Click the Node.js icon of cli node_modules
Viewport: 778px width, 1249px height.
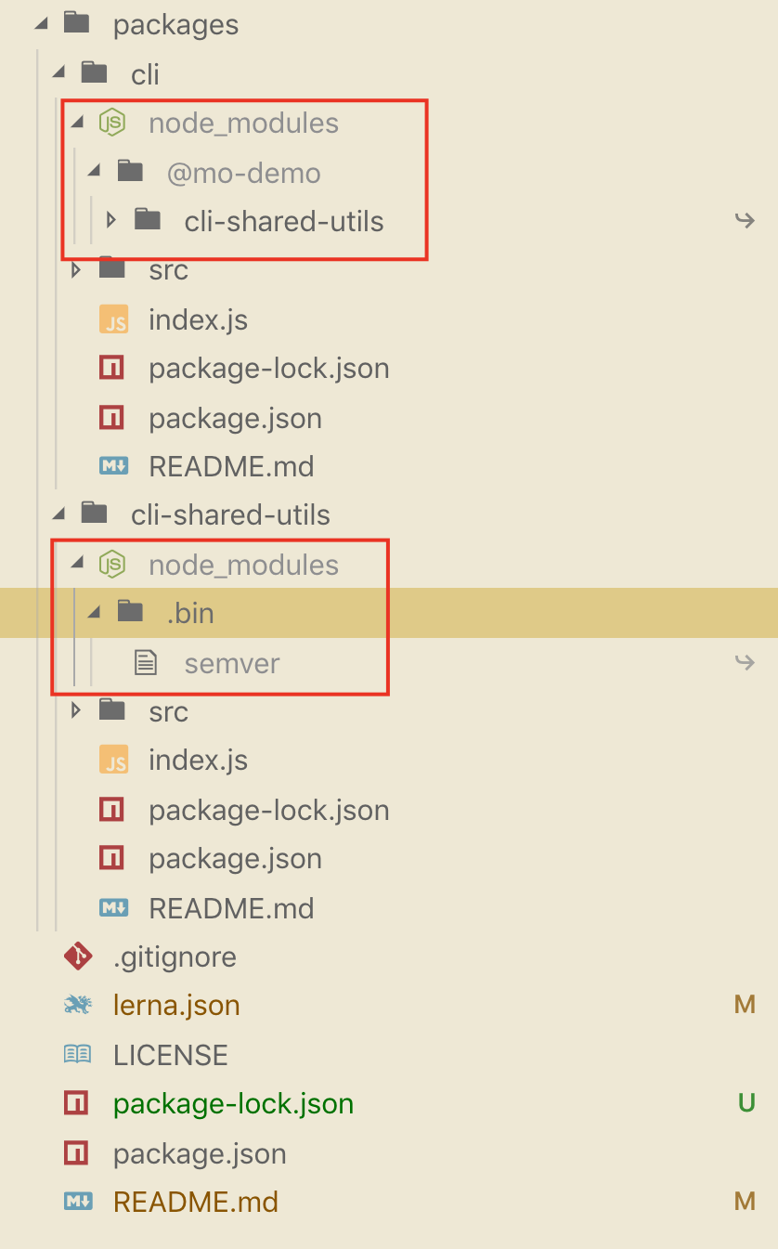pyautogui.click(x=112, y=123)
